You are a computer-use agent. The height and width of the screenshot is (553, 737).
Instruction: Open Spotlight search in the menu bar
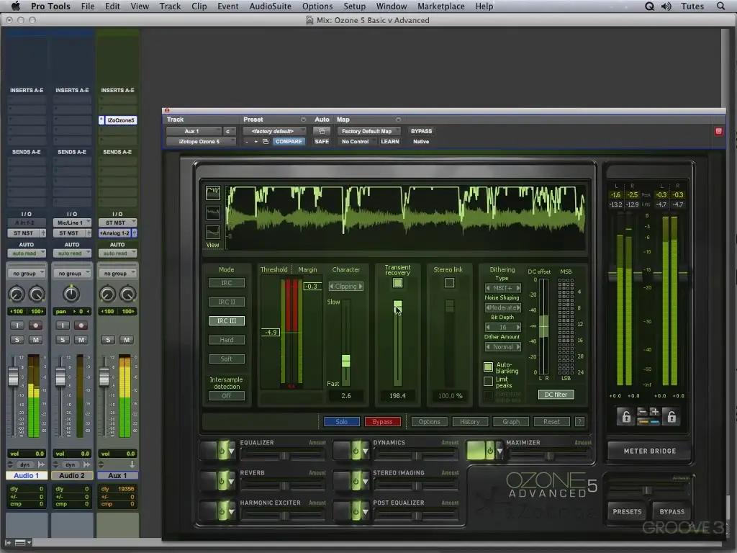click(720, 6)
